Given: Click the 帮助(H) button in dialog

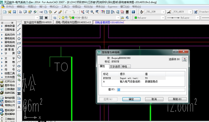Looking at the screenshot, I should point(178,99).
